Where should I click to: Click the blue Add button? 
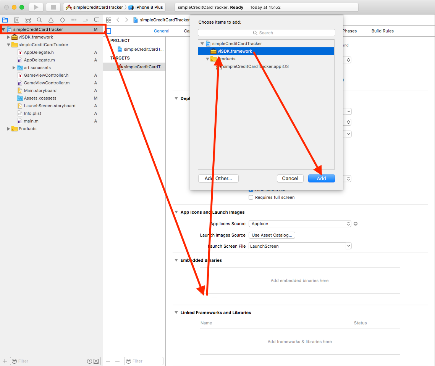(321, 178)
